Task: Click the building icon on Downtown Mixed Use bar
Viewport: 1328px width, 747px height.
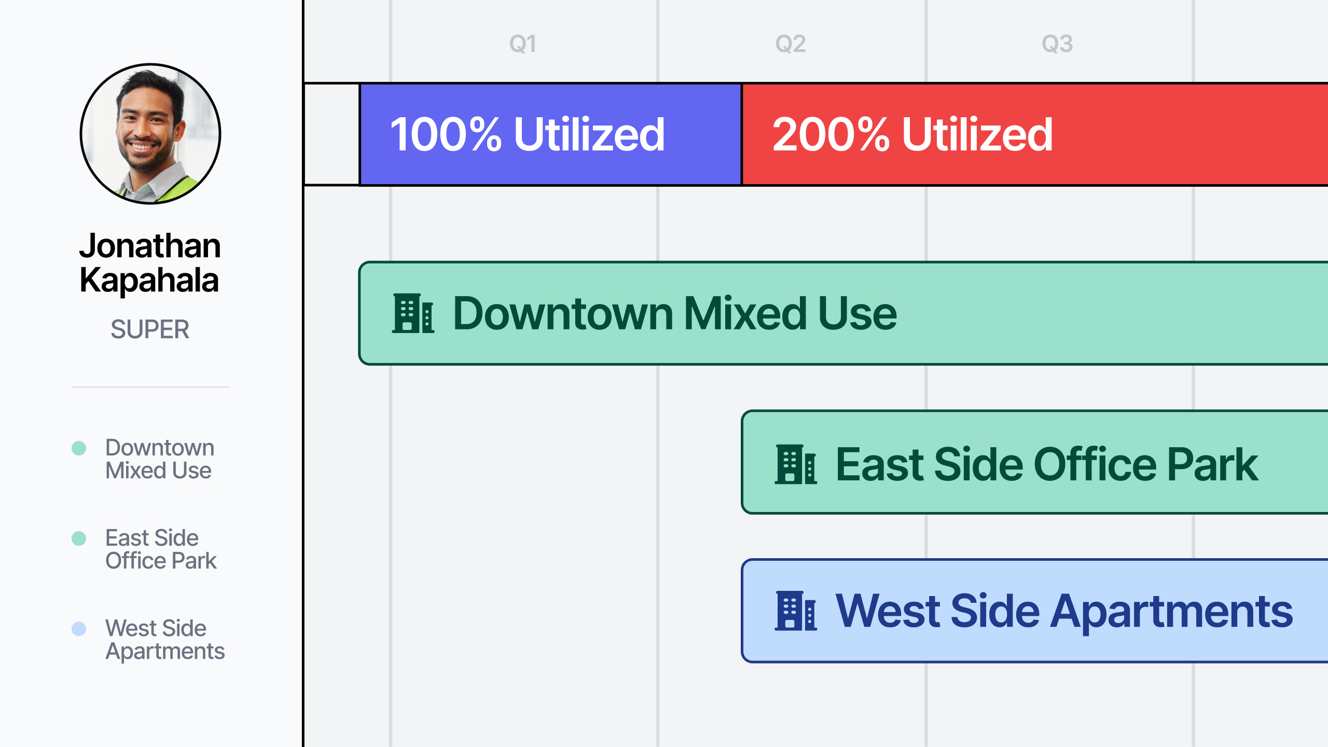Action: point(413,313)
